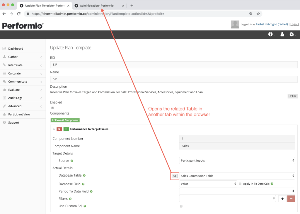Click the browser address bar URL

pyautogui.click(x=98, y=14)
